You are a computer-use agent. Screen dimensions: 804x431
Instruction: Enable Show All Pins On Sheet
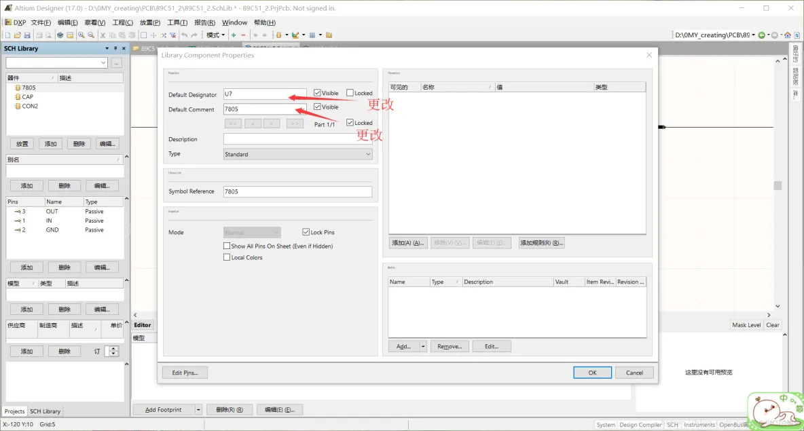[x=227, y=246]
